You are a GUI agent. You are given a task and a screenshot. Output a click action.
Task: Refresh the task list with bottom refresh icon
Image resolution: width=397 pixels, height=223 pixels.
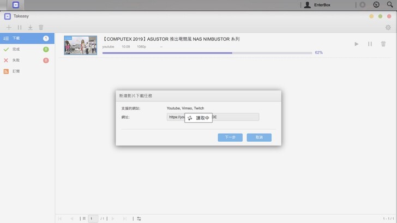click(x=139, y=219)
